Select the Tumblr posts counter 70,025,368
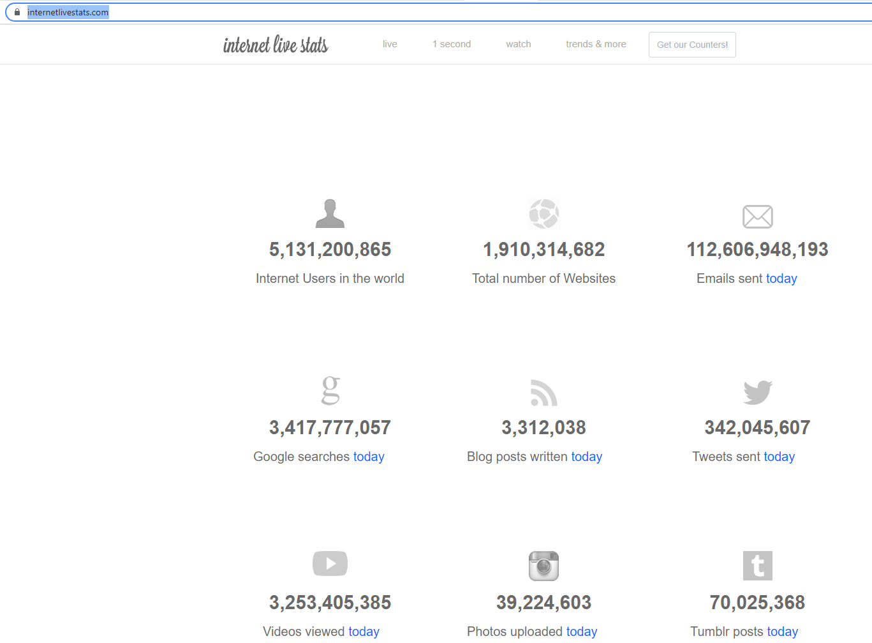 point(758,603)
